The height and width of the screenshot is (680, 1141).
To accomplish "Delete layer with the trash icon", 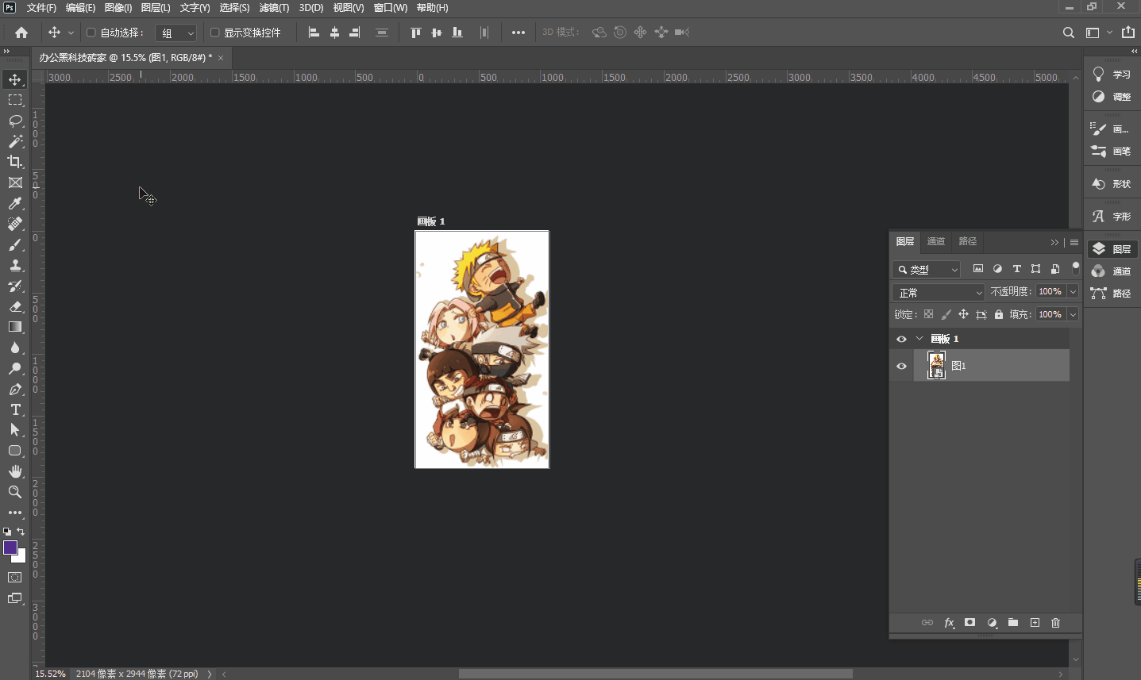I will [x=1055, y=623].
